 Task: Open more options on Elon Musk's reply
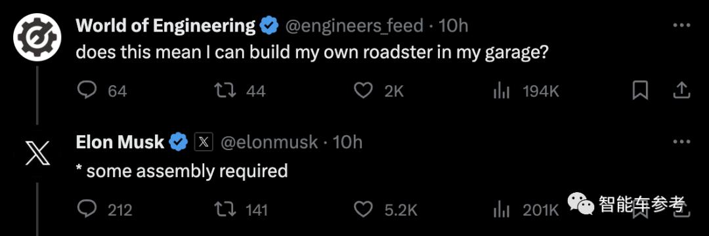point(681,142)
